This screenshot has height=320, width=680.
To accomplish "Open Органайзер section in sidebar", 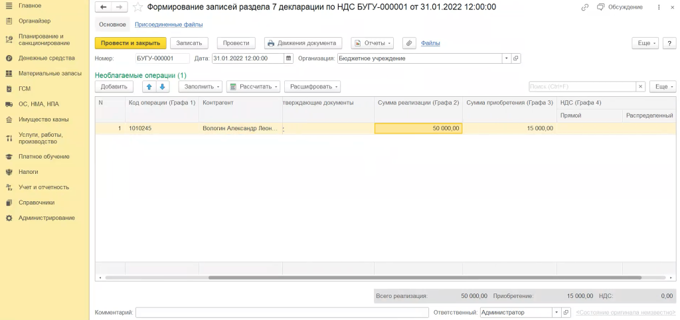I will click(35, 21).
